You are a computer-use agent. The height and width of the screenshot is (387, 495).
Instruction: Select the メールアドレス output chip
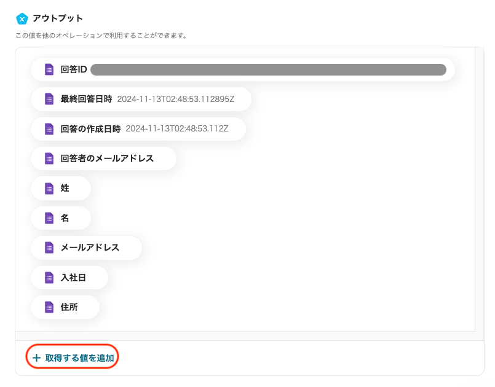pyautogui.click(x=86, y=248)
